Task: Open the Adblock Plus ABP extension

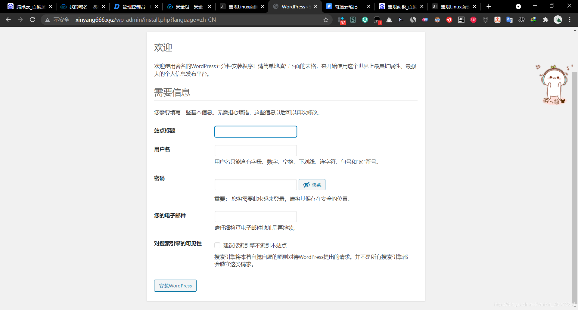Action: (474, 20)
